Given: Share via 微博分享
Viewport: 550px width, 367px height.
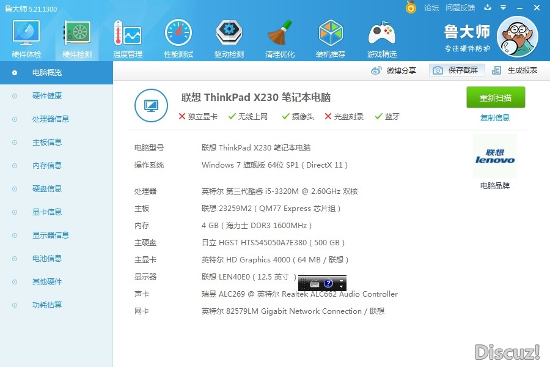Looking at the screenshot, I should [394, 70].
